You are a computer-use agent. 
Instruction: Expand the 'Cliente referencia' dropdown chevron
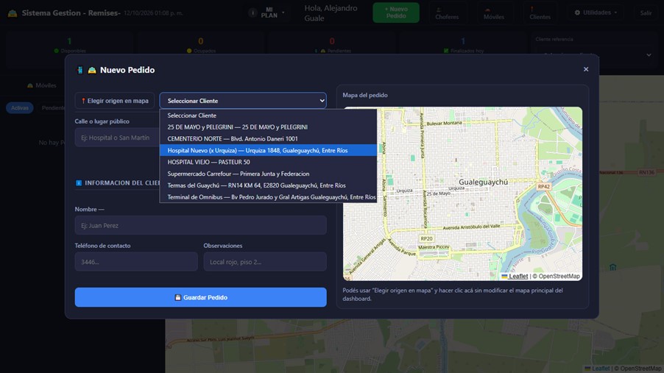[649, 55]
